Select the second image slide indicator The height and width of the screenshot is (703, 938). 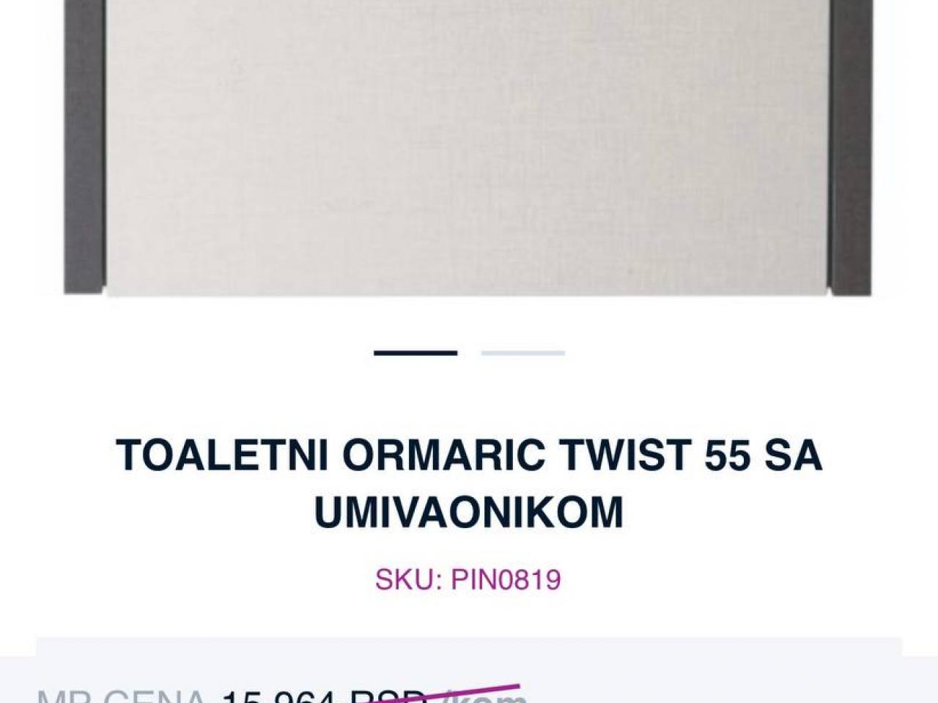click(x=522, y=353)
